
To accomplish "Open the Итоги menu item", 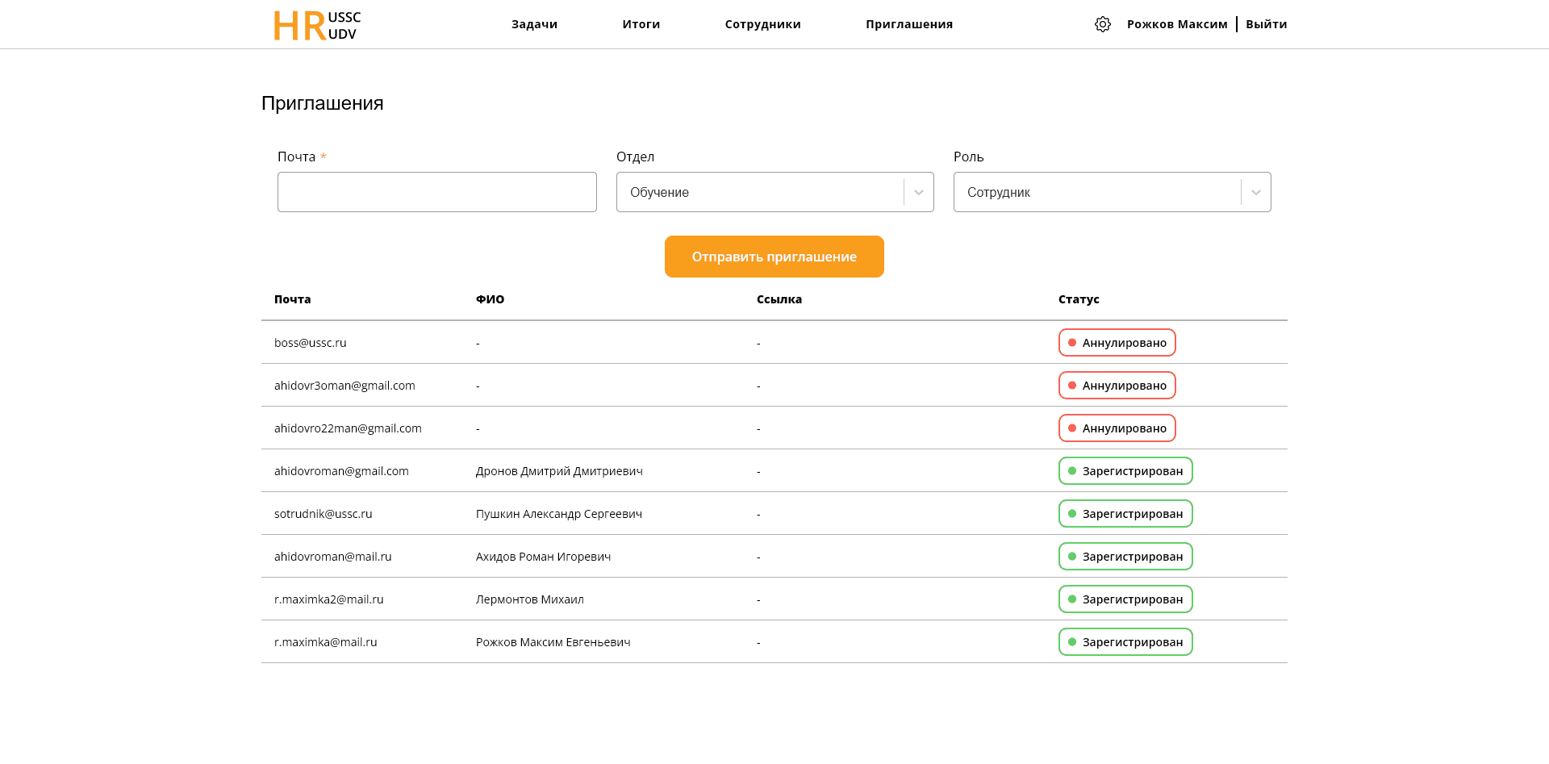I will tap(641, 24).
